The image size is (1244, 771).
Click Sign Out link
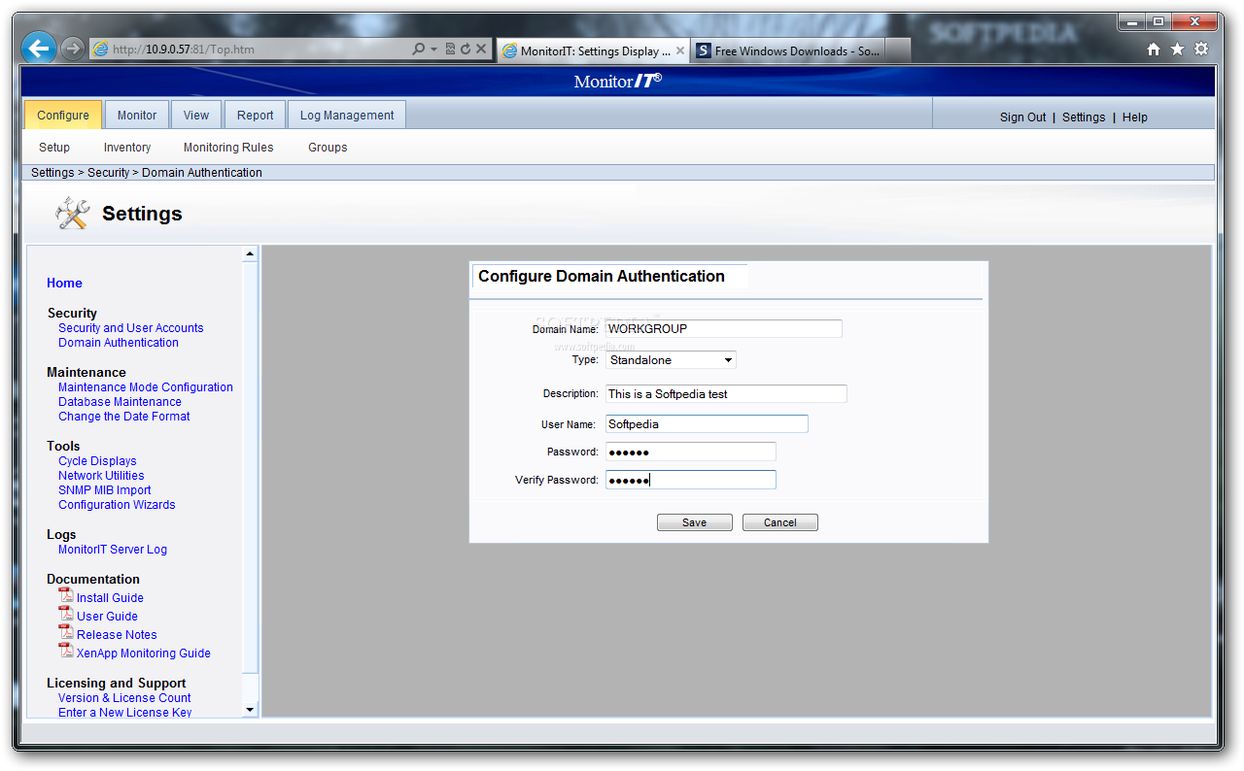coord(1023,117)
